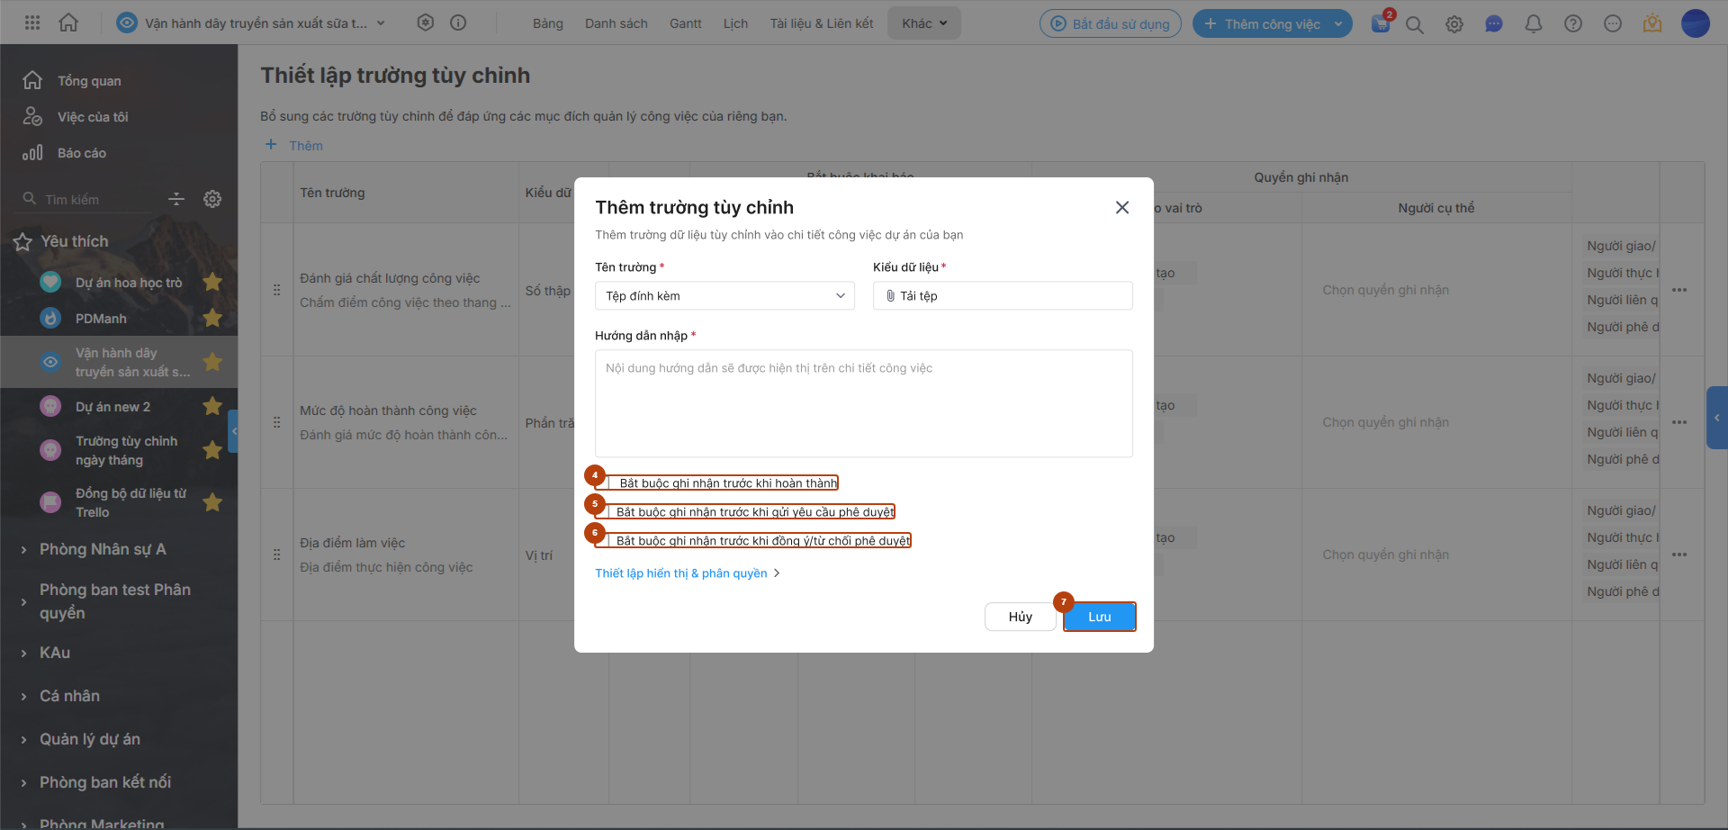The height and width of the screenshot is (830, 1728).
Task: Click the user avatar in top bar
Action: pos(1696,23)
